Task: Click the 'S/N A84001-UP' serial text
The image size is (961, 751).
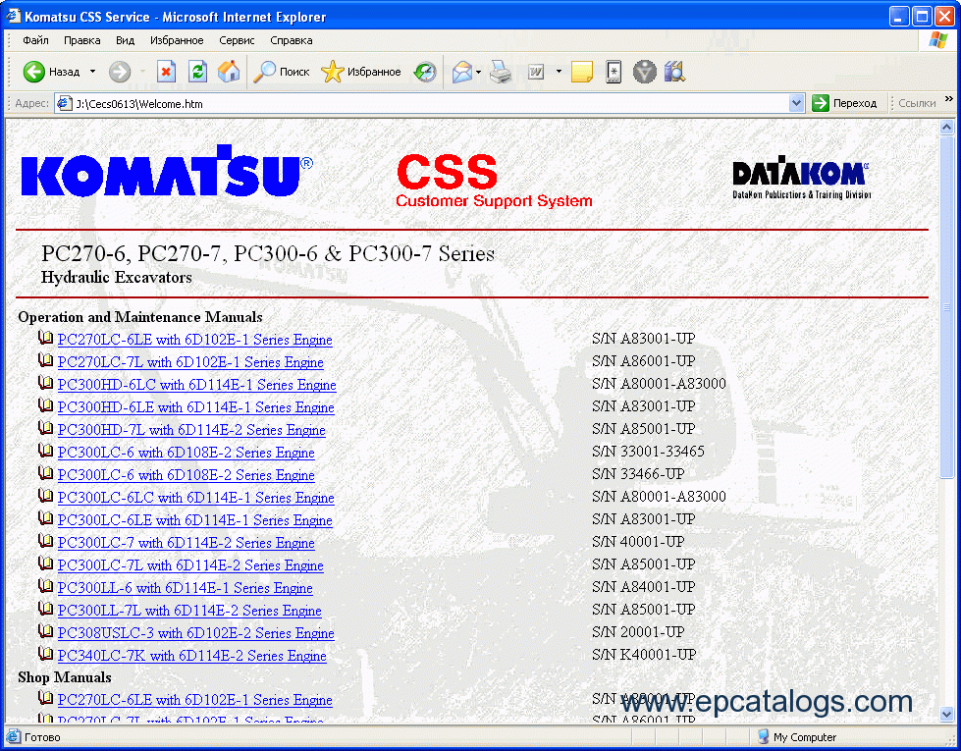Action: [x=644, y=587]
